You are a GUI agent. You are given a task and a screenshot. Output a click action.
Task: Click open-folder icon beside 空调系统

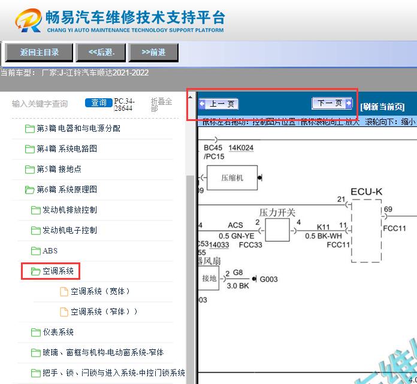click(x=35, y=271)
